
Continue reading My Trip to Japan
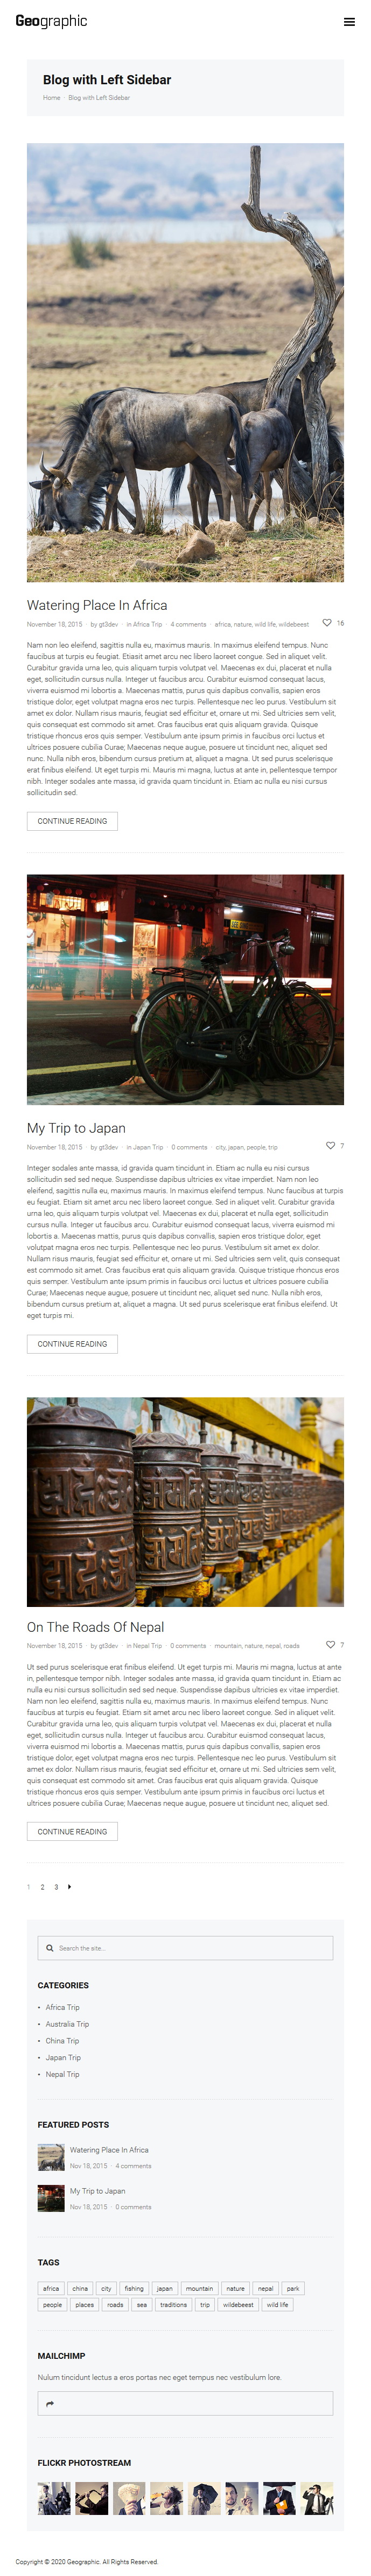pos(72,1344)
